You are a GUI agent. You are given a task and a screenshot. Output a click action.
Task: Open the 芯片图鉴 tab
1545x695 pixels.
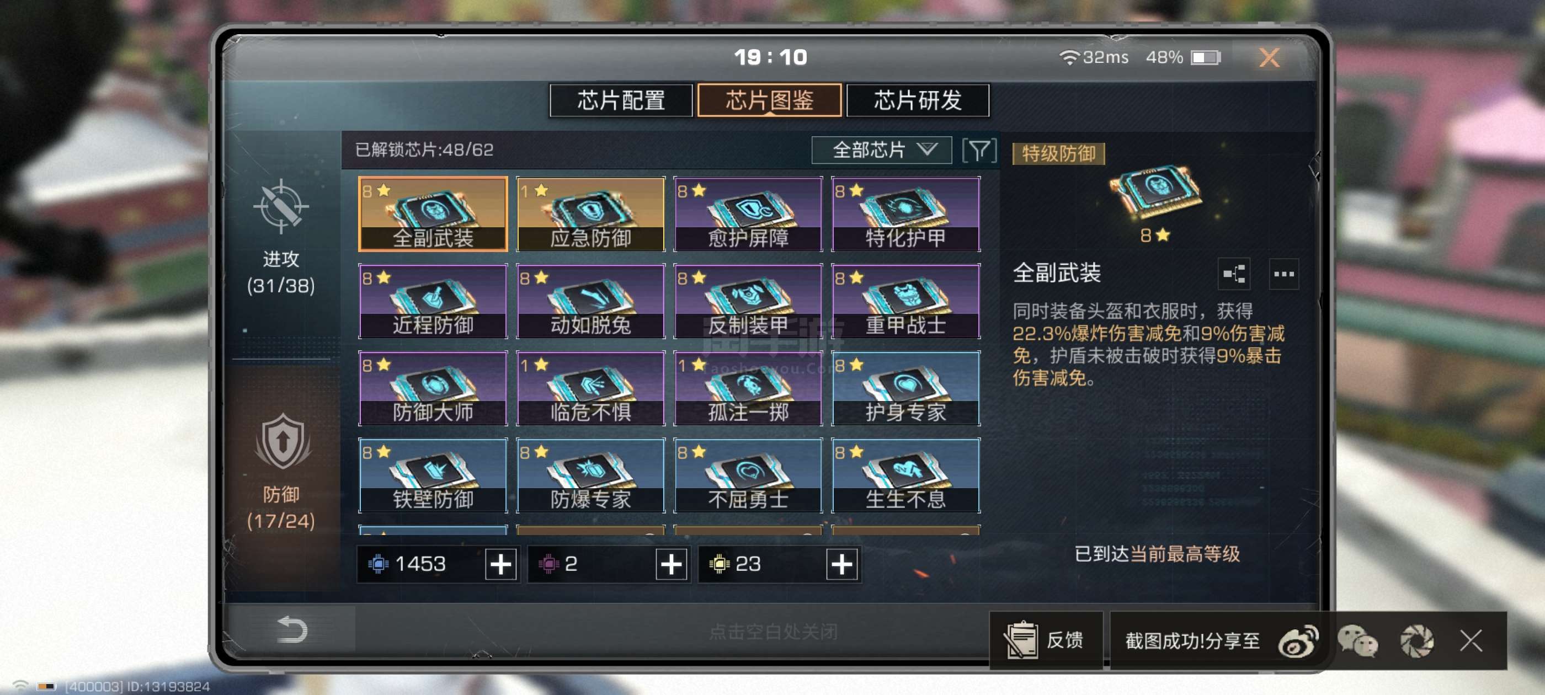click(x=770, y=100)
